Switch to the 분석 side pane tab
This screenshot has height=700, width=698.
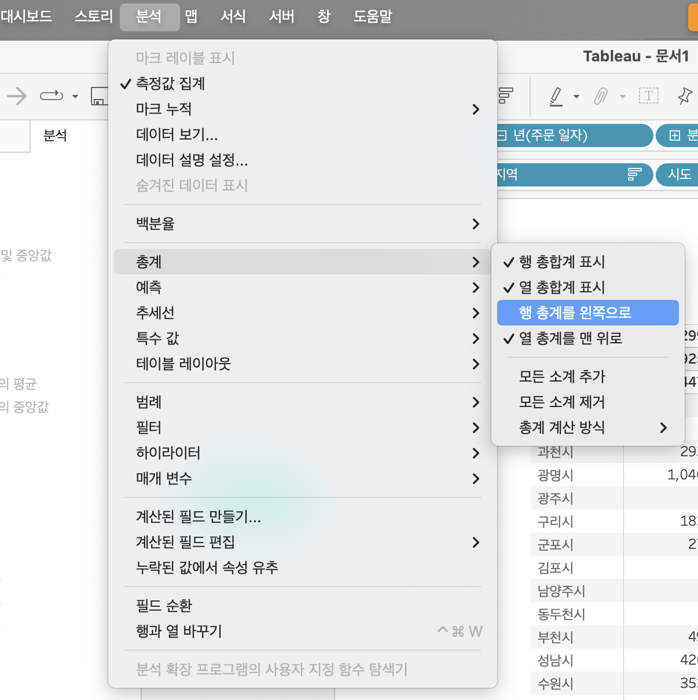56,135
